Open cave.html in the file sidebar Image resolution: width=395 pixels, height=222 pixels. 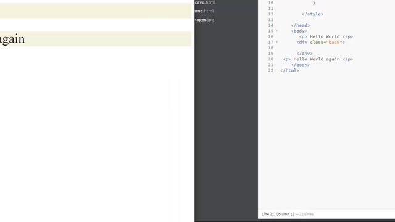(205, 2)
